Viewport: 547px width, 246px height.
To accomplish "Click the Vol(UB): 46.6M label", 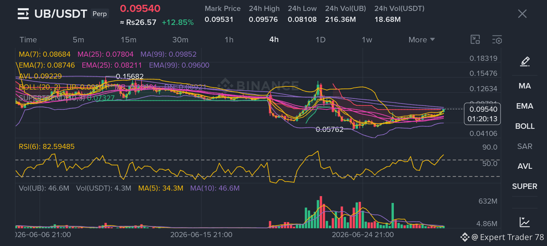I will [44, 188].
